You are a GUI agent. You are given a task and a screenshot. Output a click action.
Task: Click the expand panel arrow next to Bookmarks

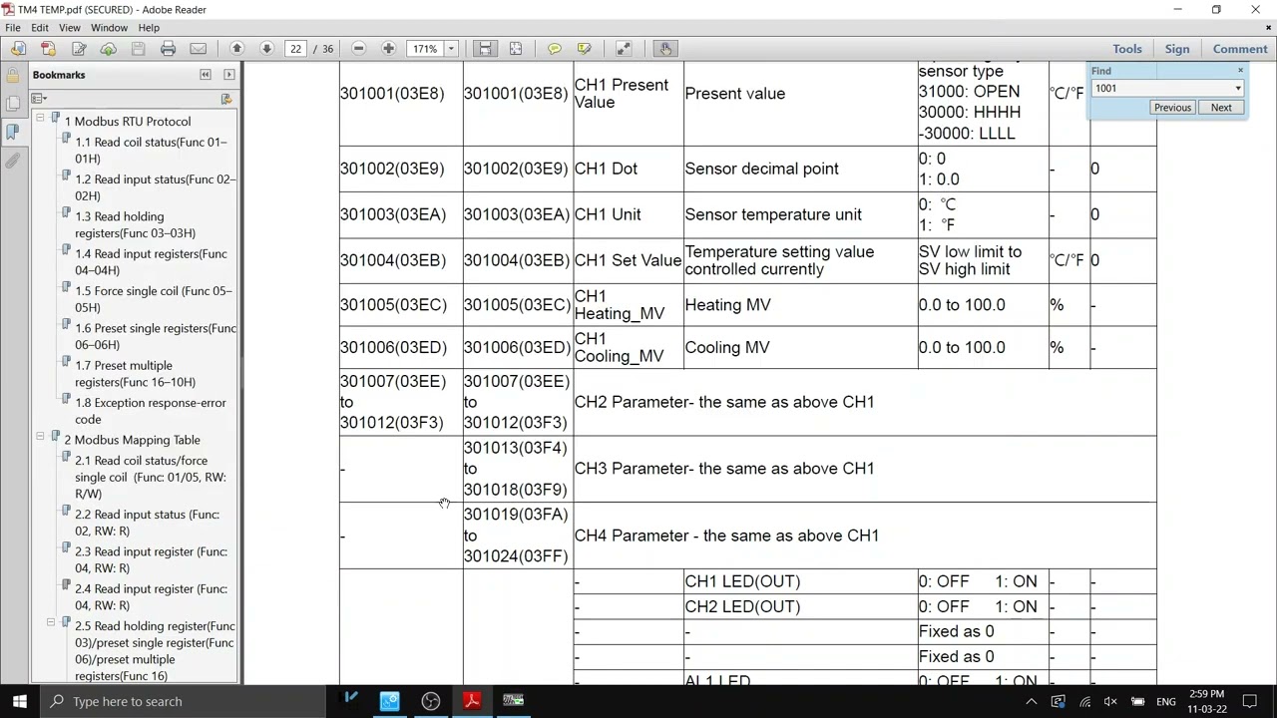coord(229,75)
